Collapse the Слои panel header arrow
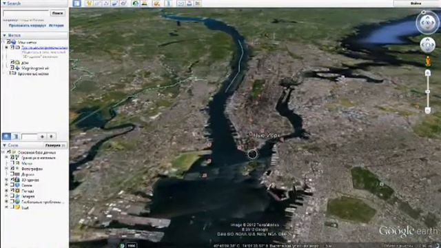This screenshot has height=248, width=441. [4, 145]
